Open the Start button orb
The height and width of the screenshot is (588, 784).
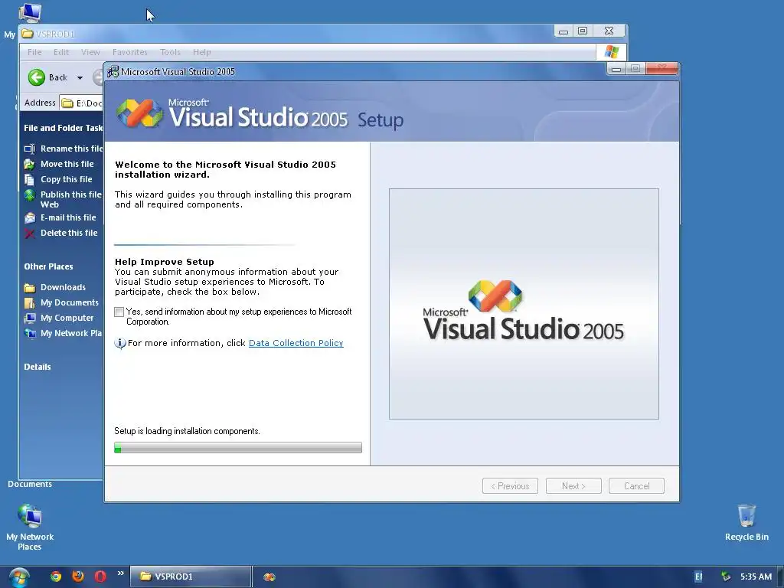click(x=19, y=577)
